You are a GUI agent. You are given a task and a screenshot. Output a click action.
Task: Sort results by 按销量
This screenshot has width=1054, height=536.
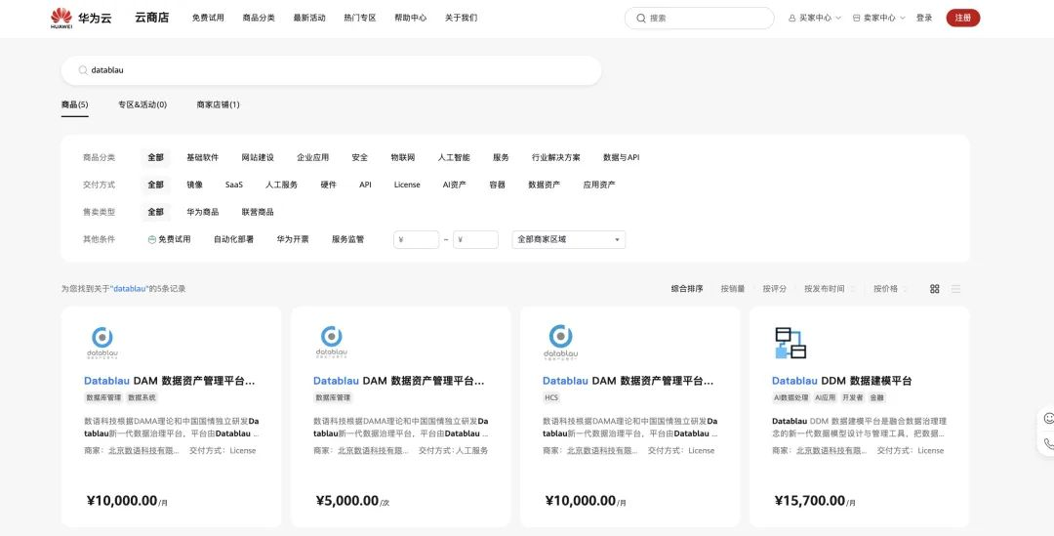click(x=733, y=289)
